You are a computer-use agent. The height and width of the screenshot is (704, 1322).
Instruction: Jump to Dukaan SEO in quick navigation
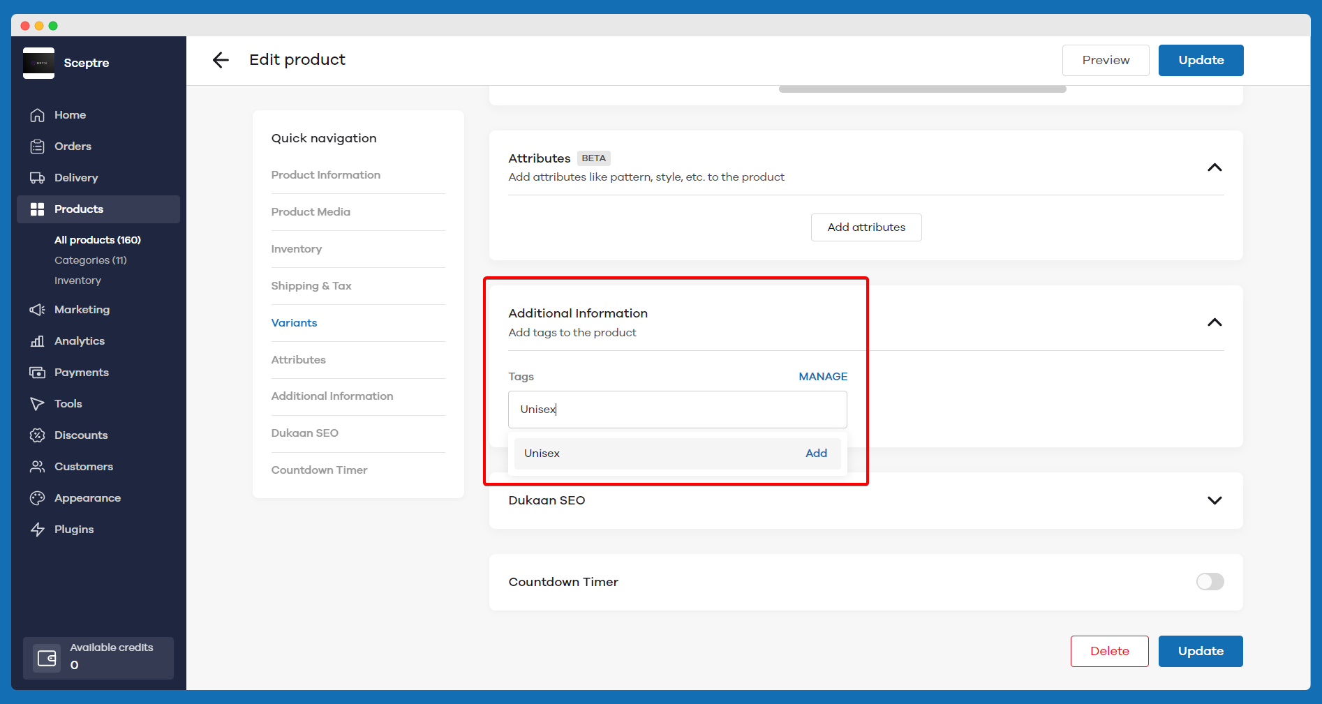[x=305, y=433]
